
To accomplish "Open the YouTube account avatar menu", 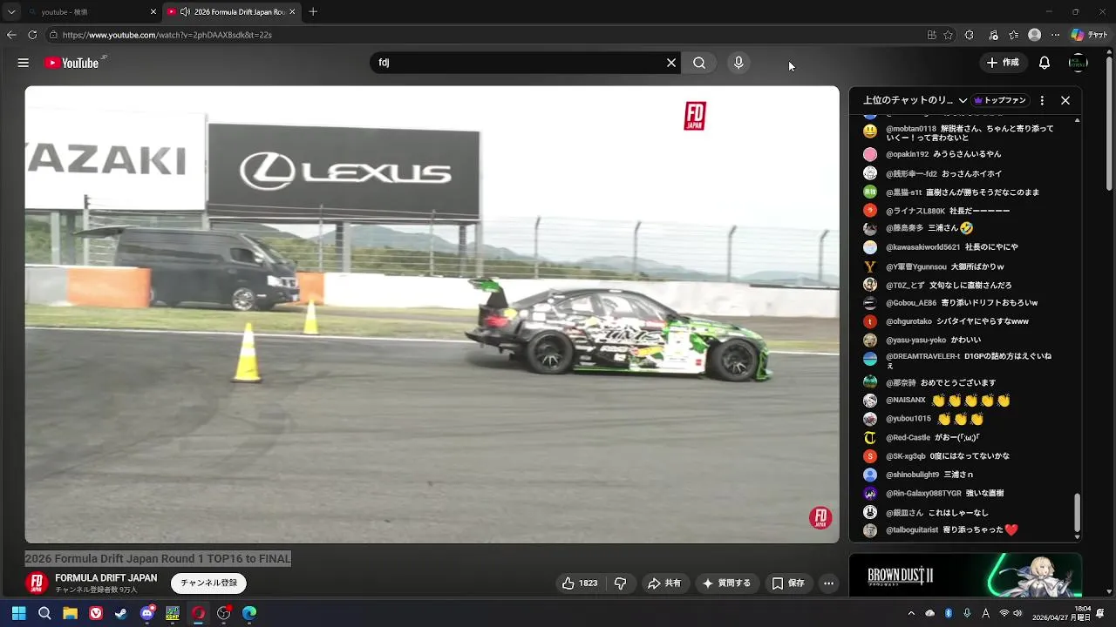I will point(1079,63).
